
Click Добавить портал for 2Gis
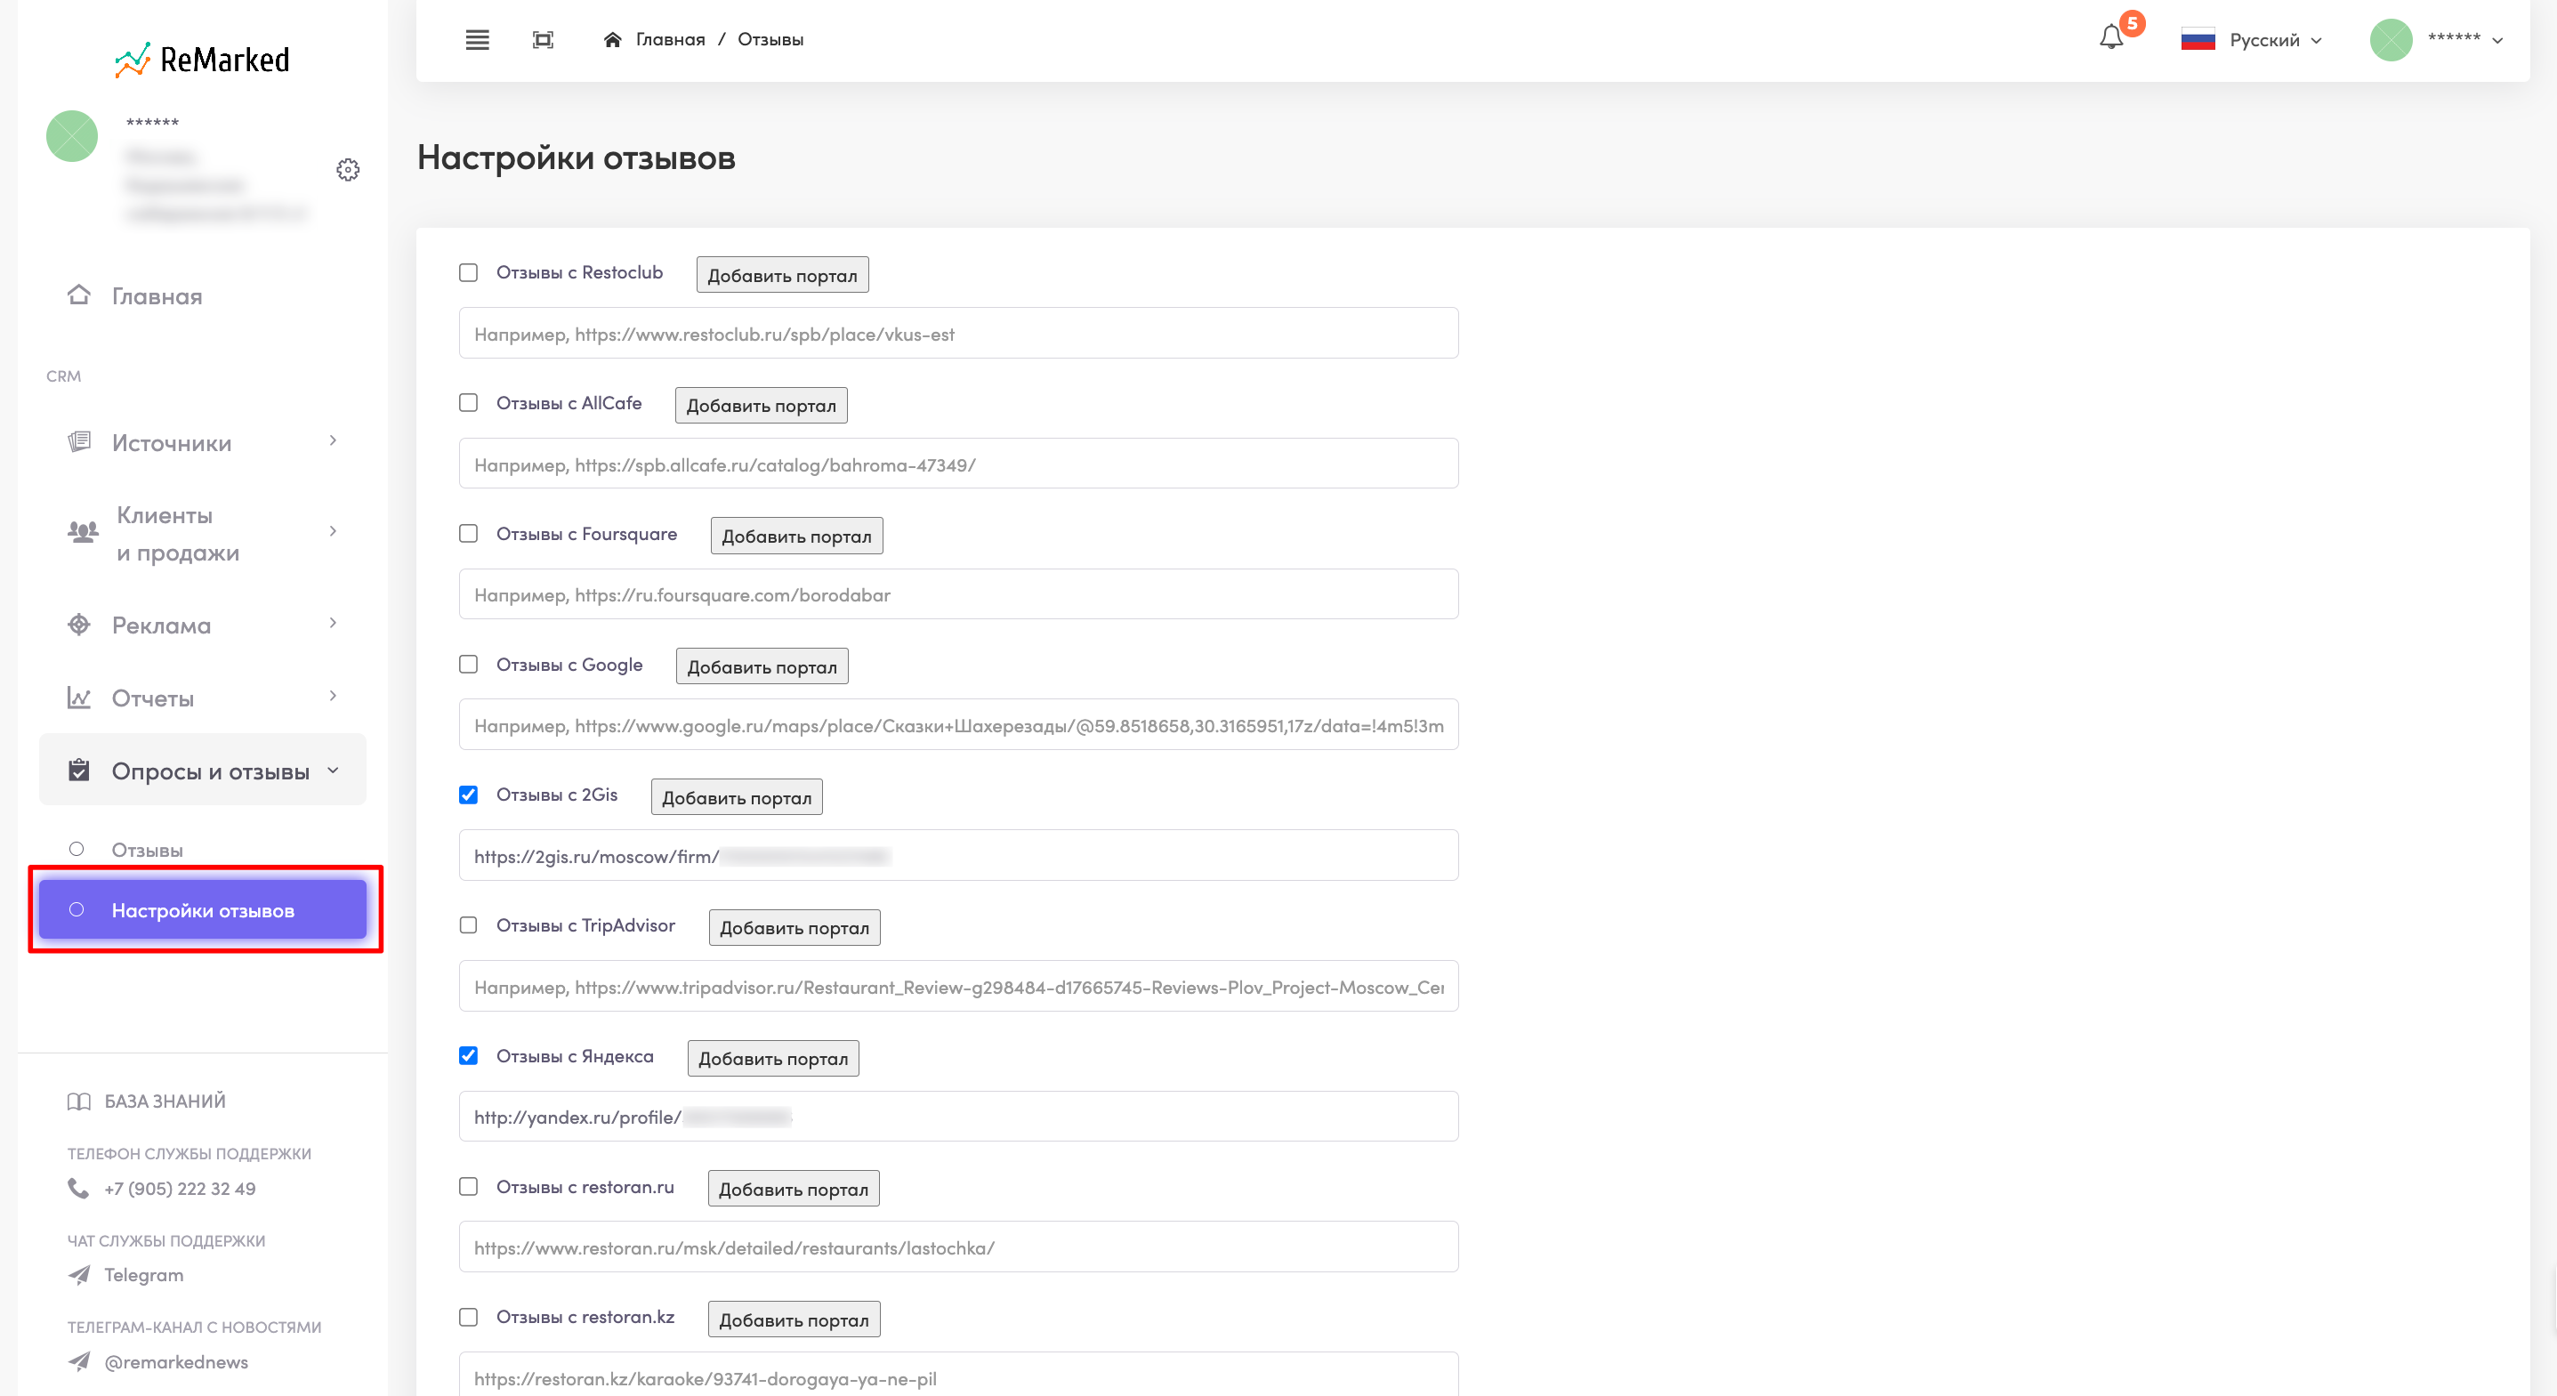coord(737,797)
